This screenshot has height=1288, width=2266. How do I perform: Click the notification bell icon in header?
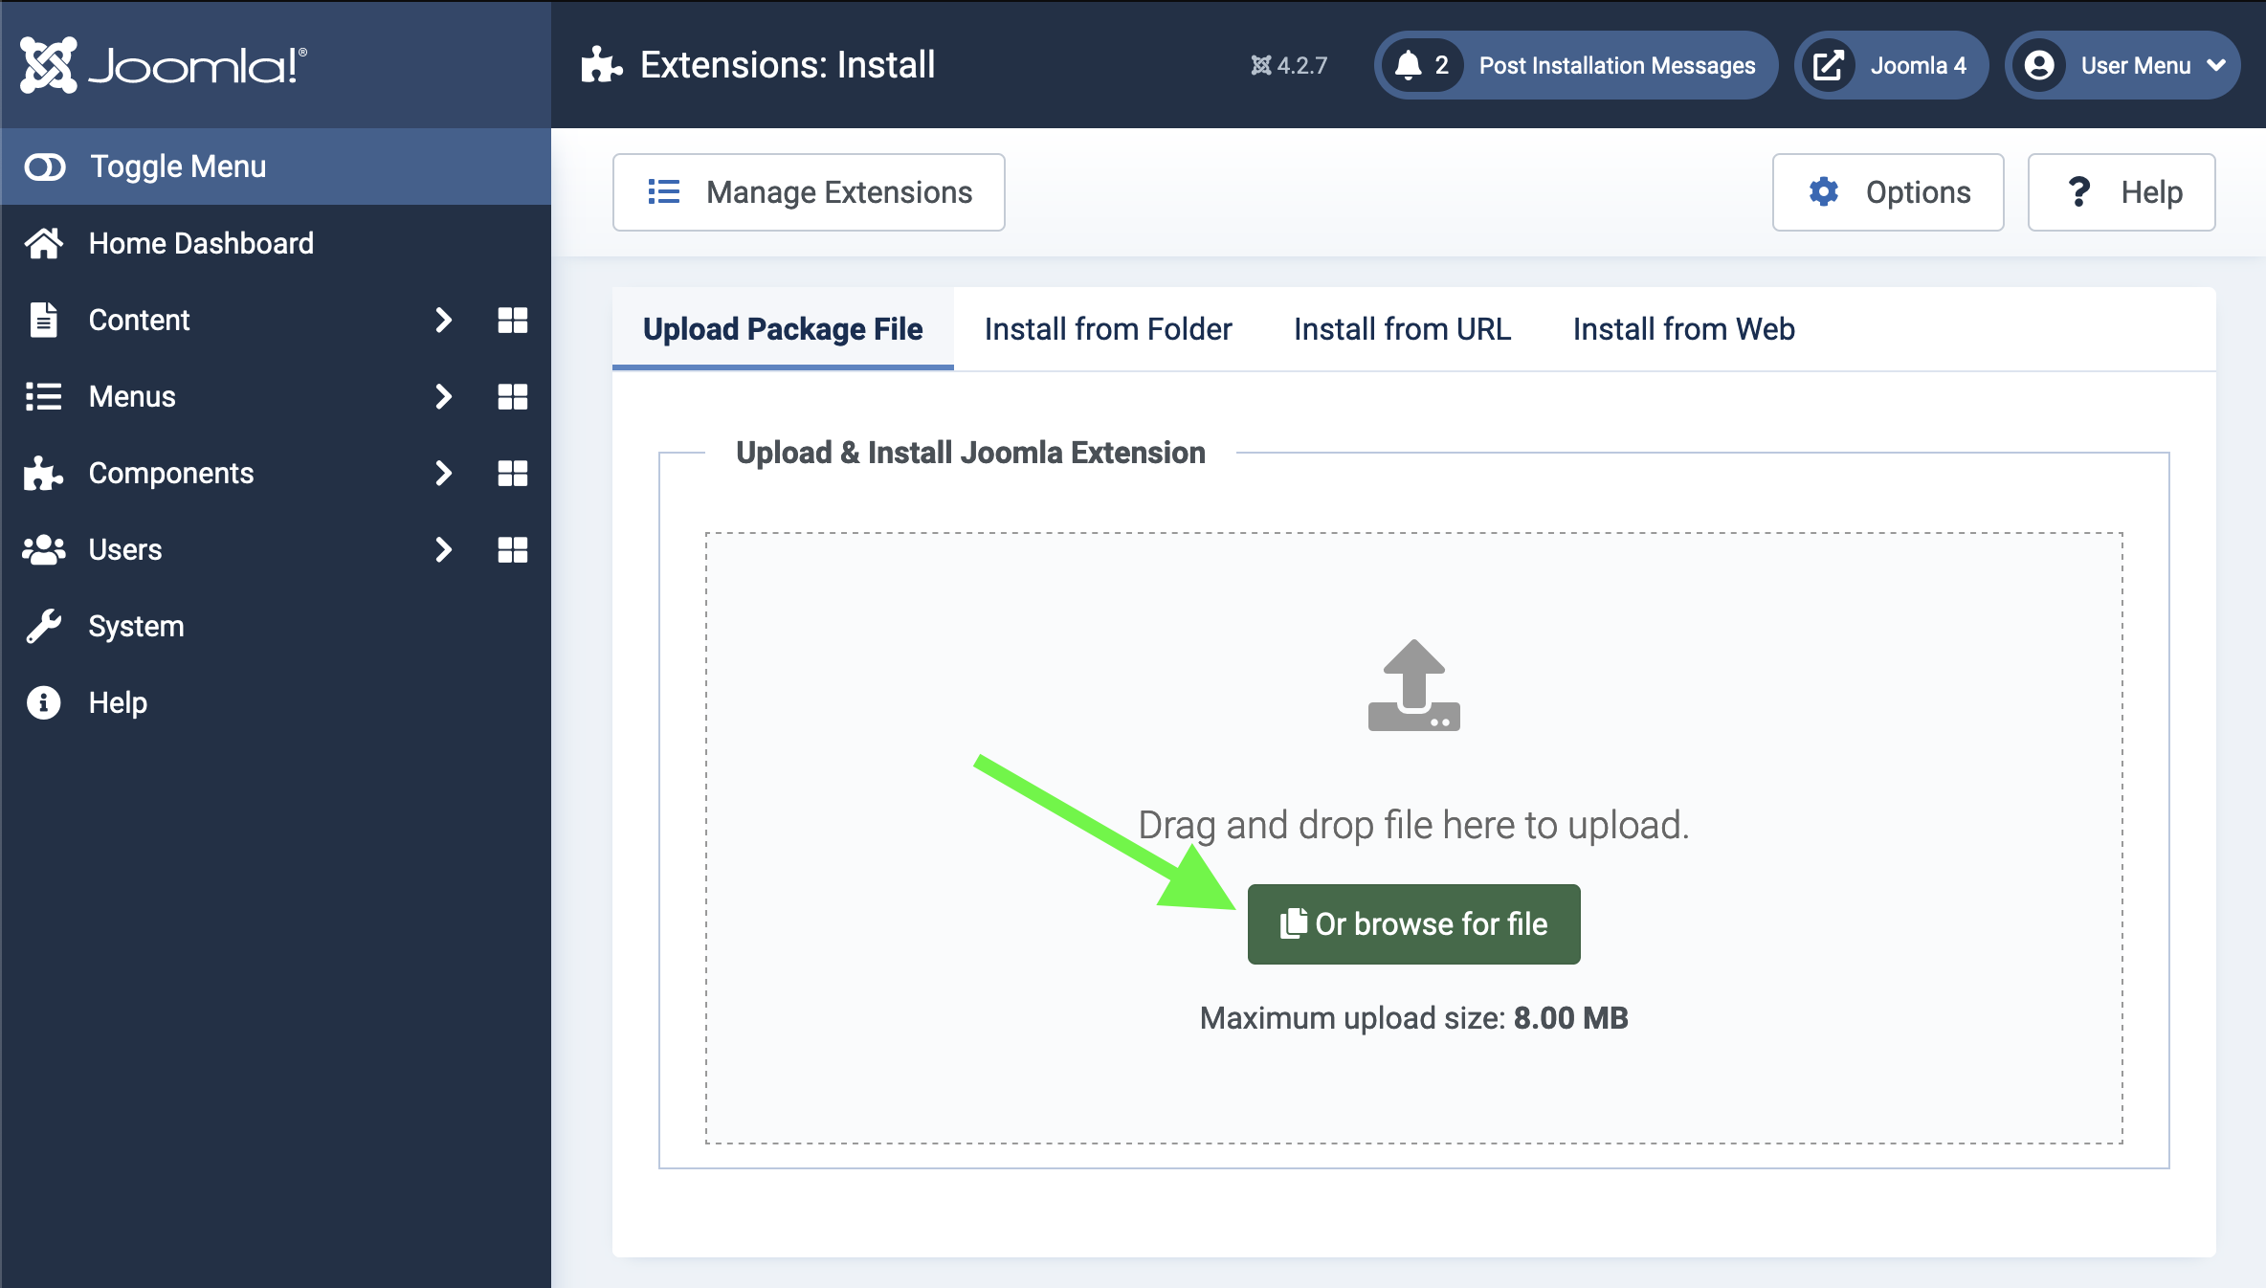click(x=1412, y=64)
